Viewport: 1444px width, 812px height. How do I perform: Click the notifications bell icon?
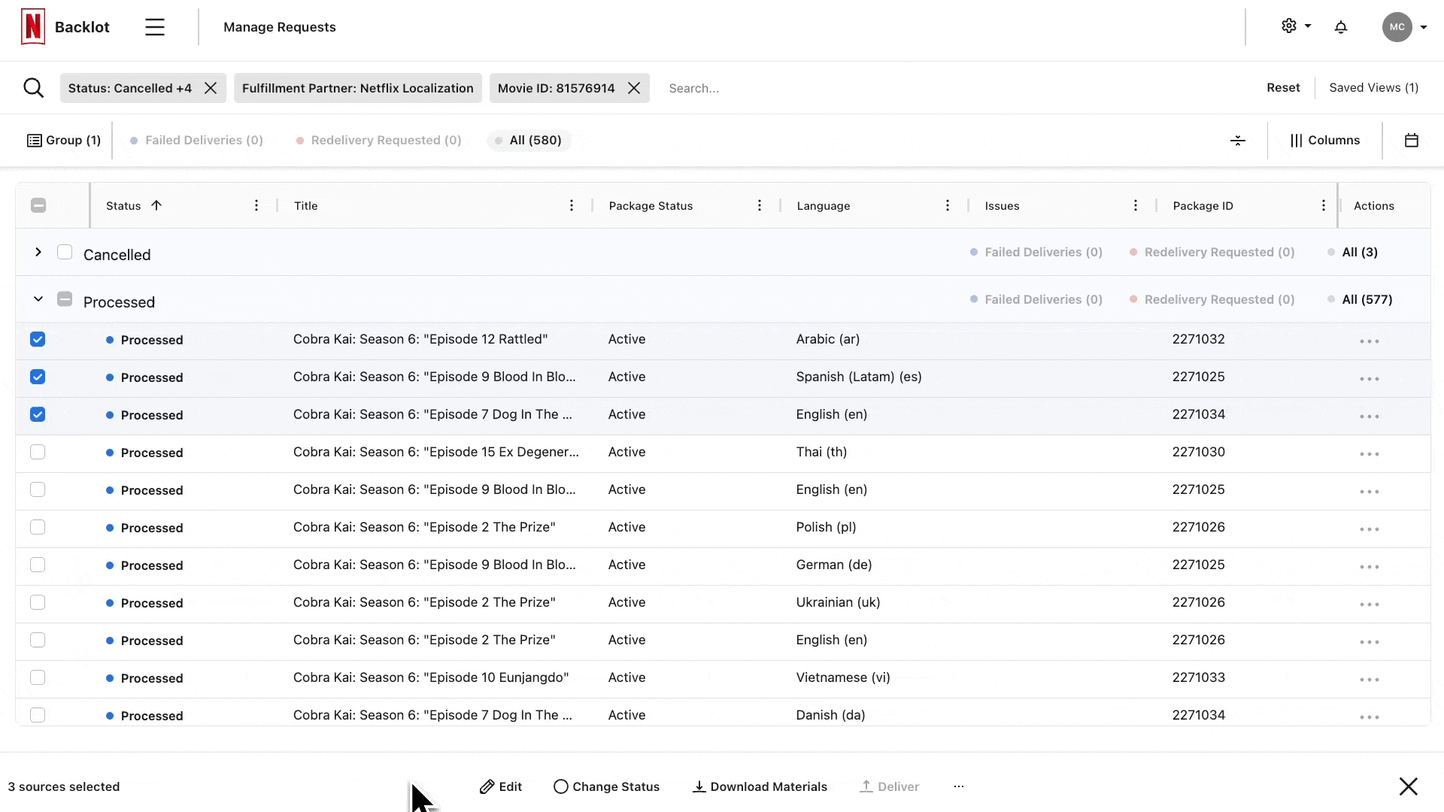tap(1340, 27)
